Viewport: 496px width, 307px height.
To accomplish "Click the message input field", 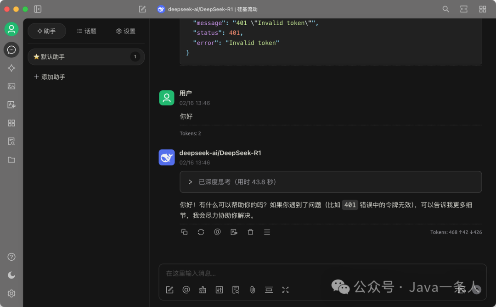I will point(322,273).
